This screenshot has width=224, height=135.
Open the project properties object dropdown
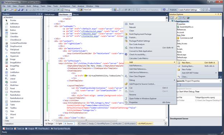221,81
